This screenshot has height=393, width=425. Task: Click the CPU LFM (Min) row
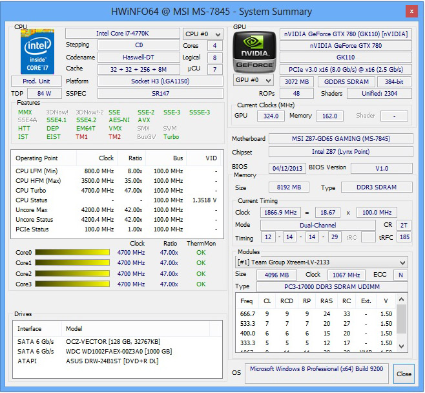[x=117, y=171]
